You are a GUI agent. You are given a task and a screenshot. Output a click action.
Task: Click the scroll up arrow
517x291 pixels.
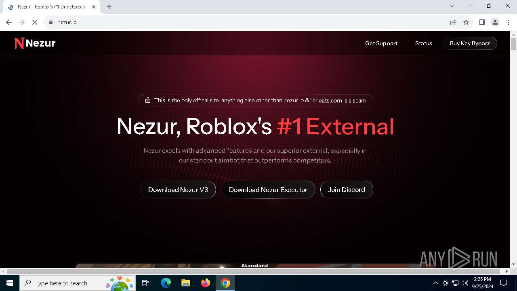click(x=513, y=34)
